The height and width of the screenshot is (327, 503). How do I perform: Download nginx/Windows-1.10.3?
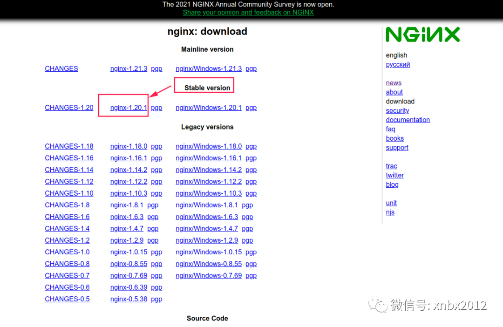click(209, 193)
